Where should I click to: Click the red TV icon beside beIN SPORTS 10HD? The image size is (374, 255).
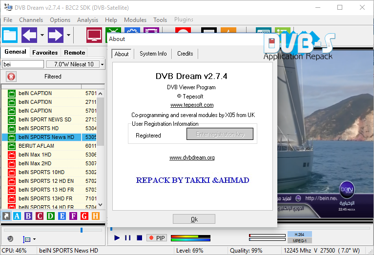11,173
